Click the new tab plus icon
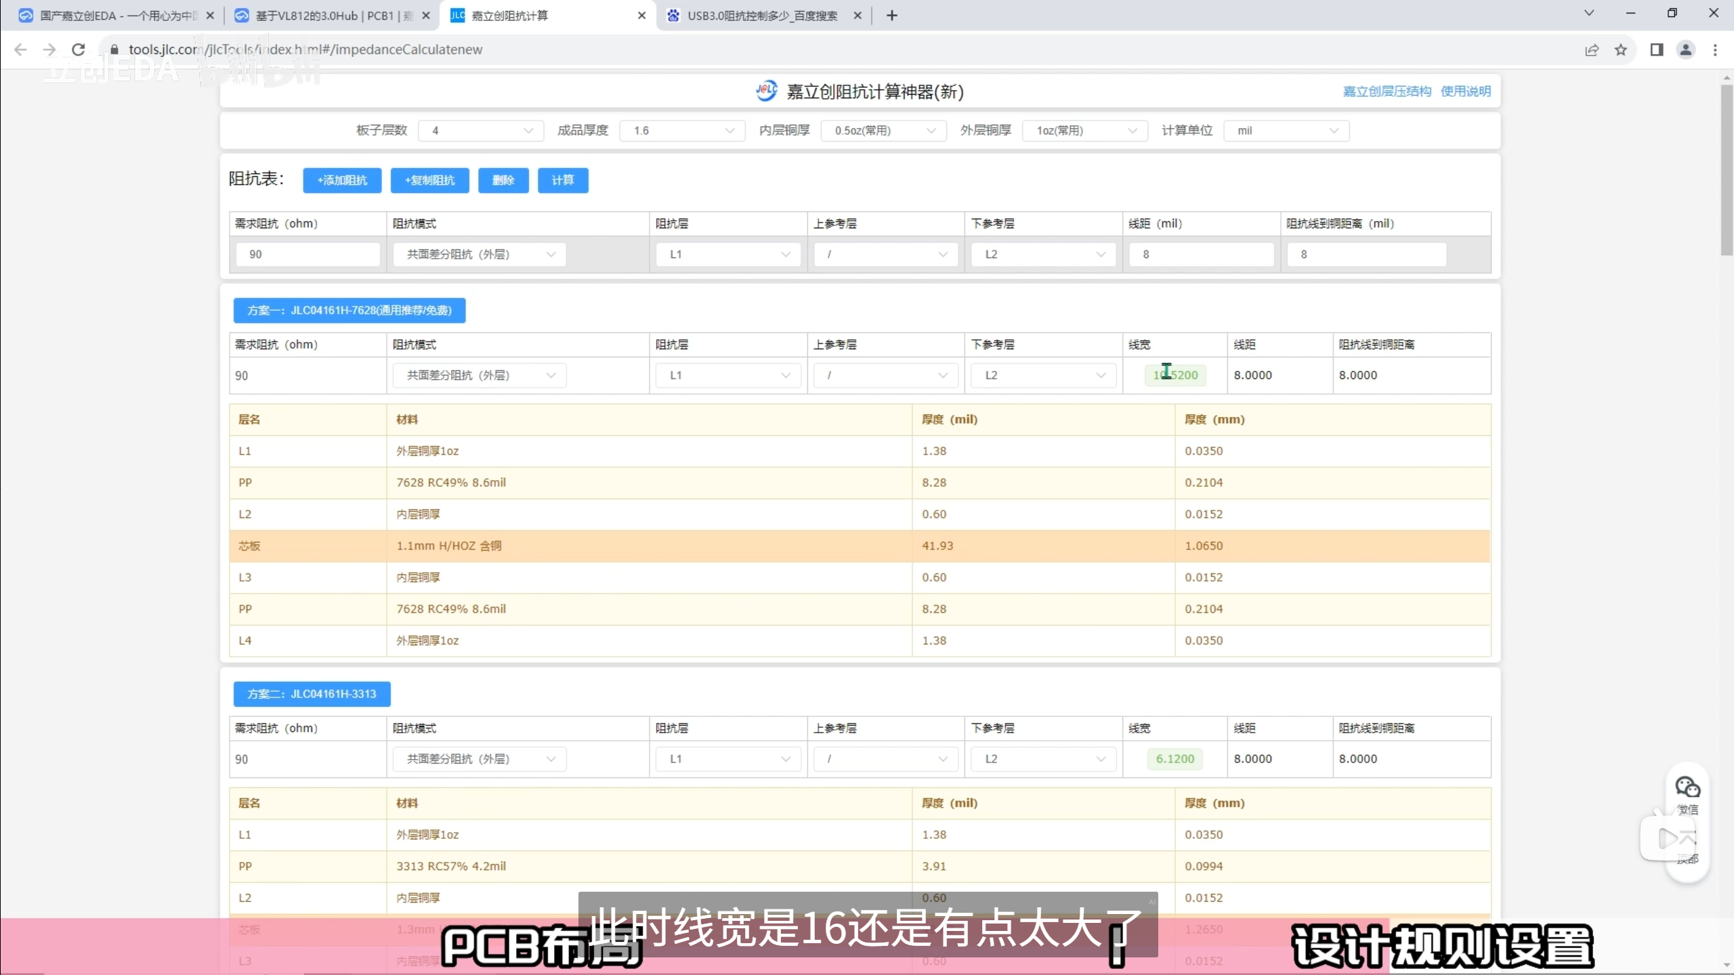1734x975 pixels. (x=892, y=15)
